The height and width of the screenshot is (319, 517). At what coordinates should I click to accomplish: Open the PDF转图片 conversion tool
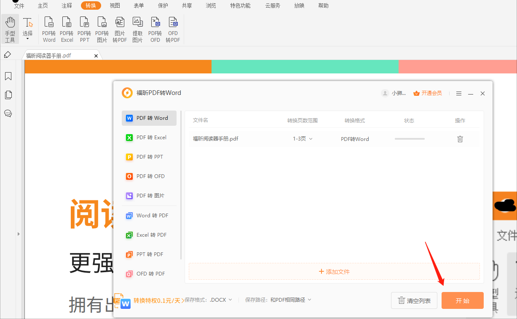coord(102,28)
